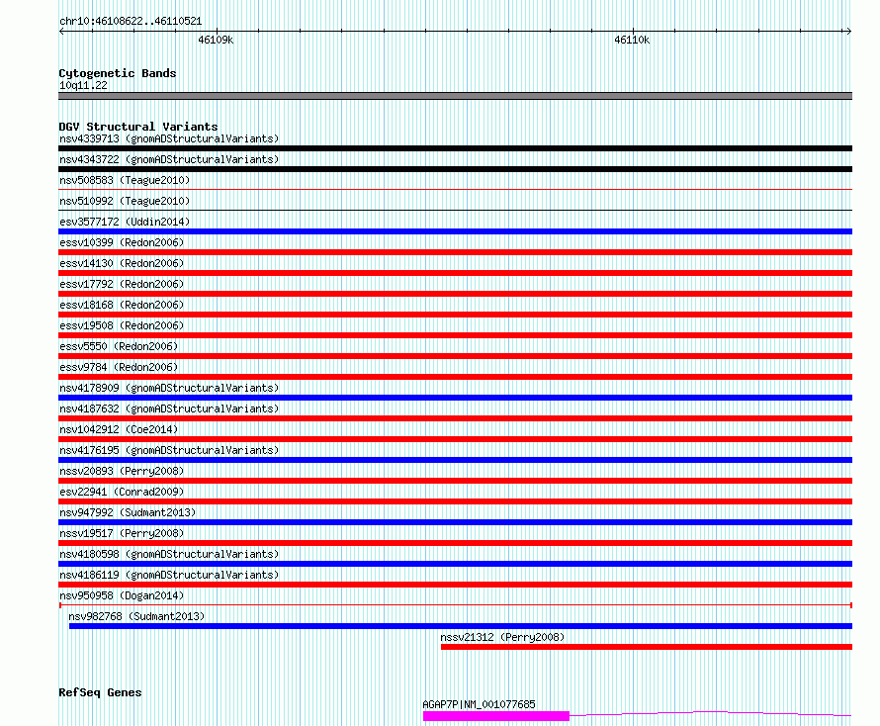
Task: Click the nssv19517 (Perry2008) label
Action: tap(122, 533)
